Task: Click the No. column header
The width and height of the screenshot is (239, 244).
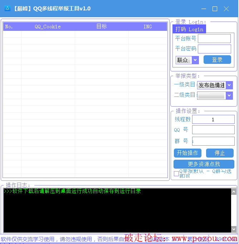Action: click(12, 27)
